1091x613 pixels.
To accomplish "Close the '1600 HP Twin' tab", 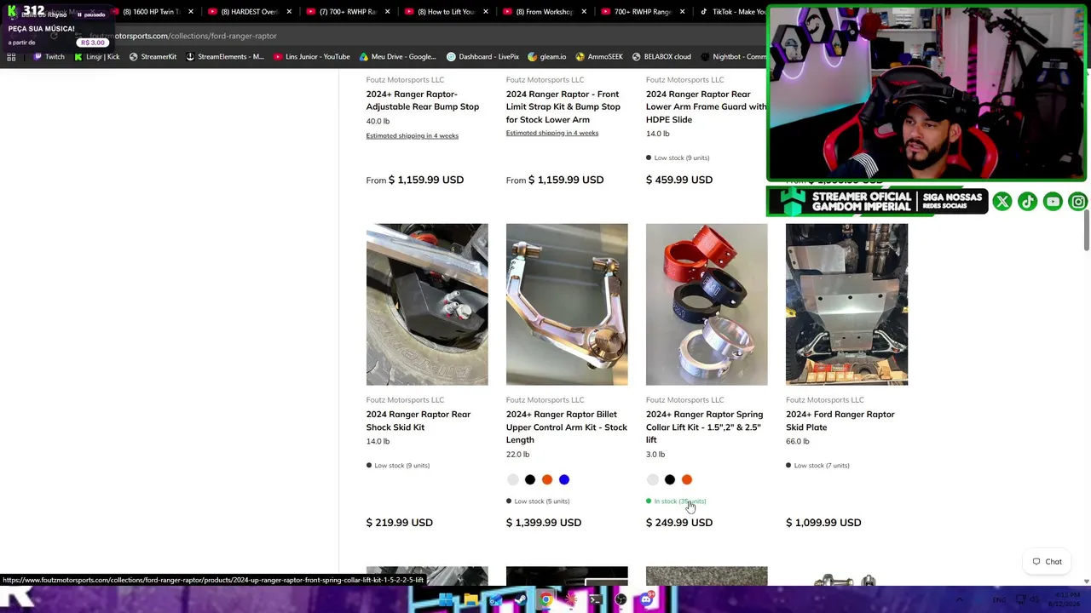I will click(x=190, y=12).
